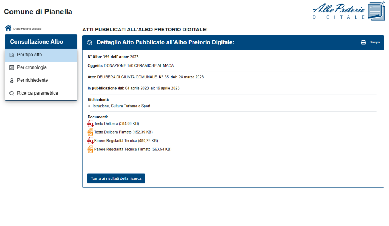Download Testo Delibera (384,06 KB) link
389x226 pixels.
[x=117, y=124]
